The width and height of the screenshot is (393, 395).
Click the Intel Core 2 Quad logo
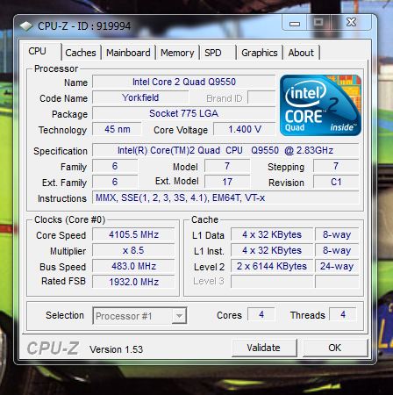[x=320, y=105]
